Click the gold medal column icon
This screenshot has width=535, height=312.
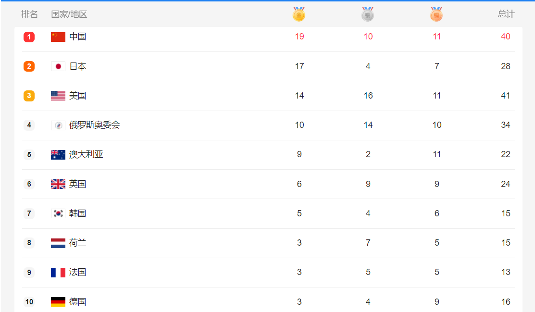click(299, 14)
